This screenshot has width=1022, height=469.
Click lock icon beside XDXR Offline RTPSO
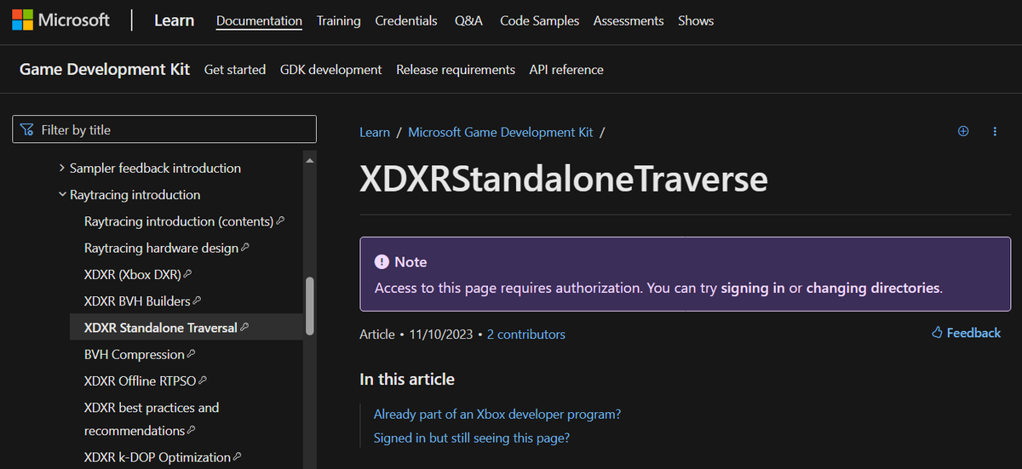coord(203,380)
